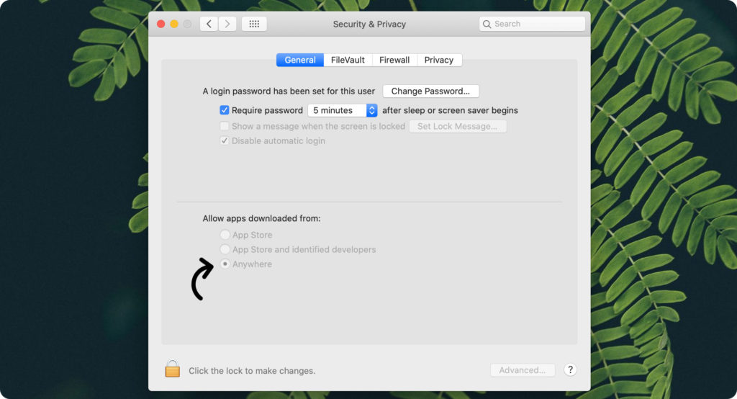
Task: Open help with the question mark button
Action: (x=570, y=369)
